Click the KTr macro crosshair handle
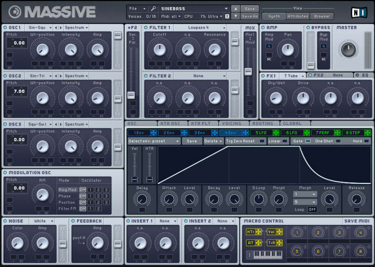The image size is (375, 267). [258, 232]
